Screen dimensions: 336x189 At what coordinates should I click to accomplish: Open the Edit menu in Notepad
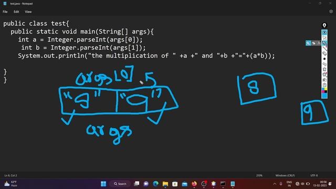[16, 12]
